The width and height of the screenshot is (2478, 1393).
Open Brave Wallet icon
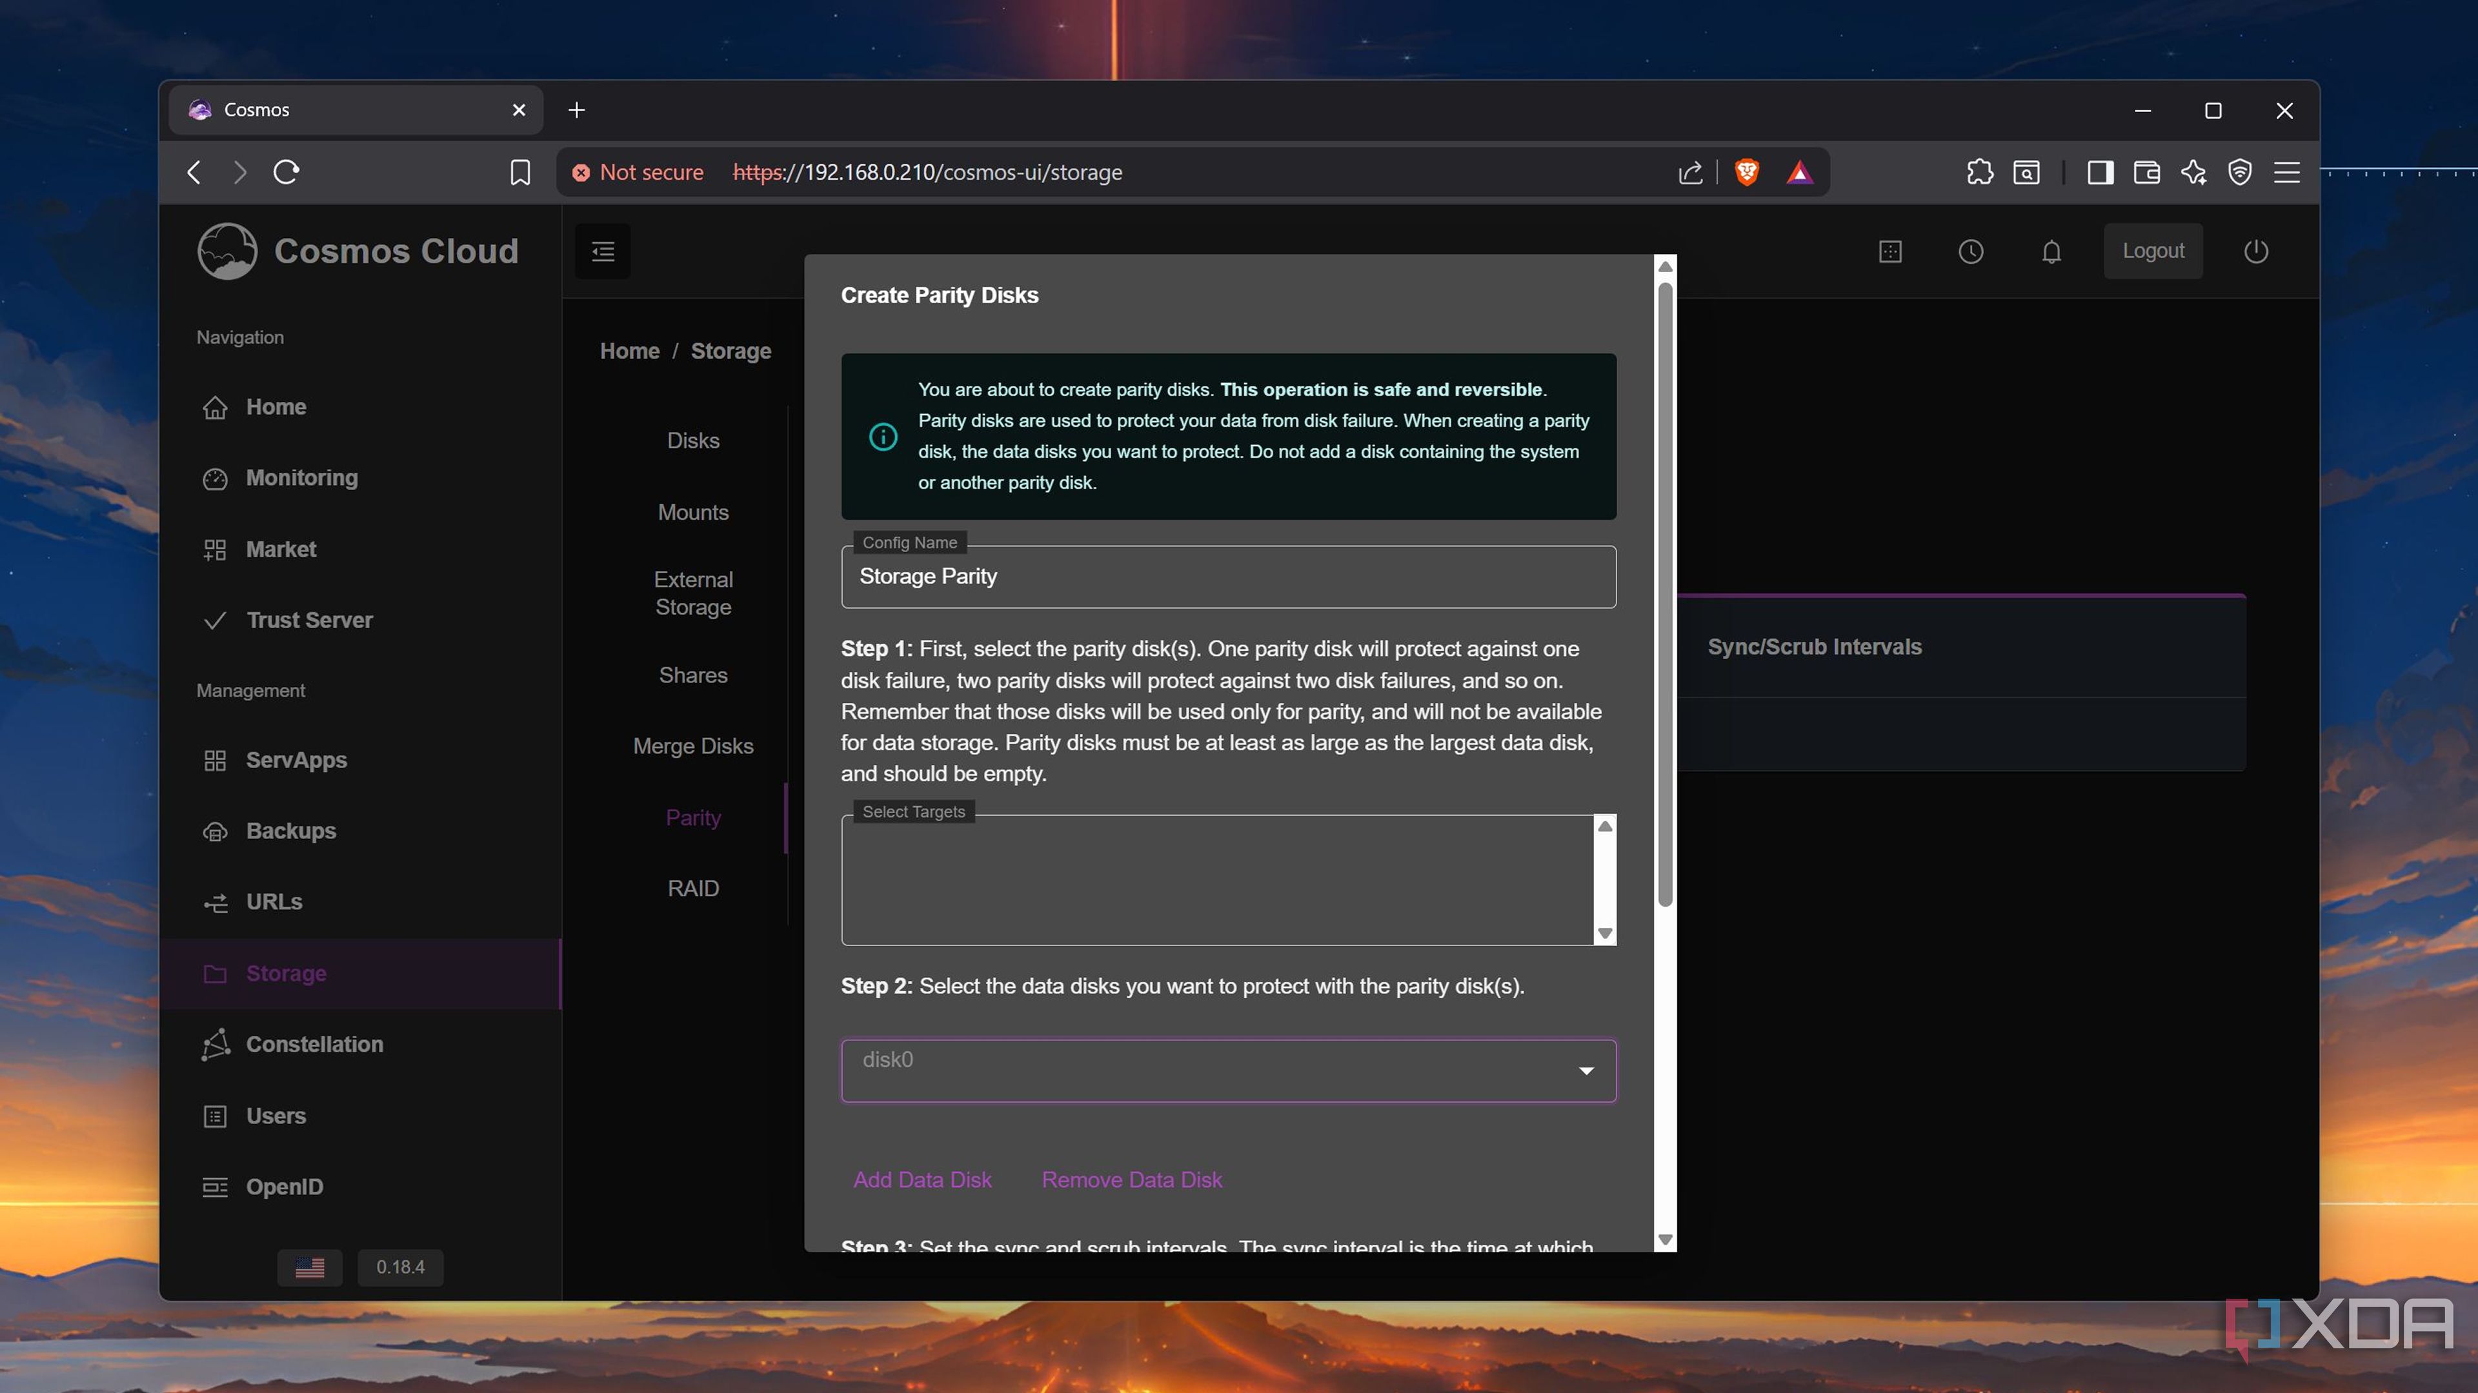(x=2146, y=172)
